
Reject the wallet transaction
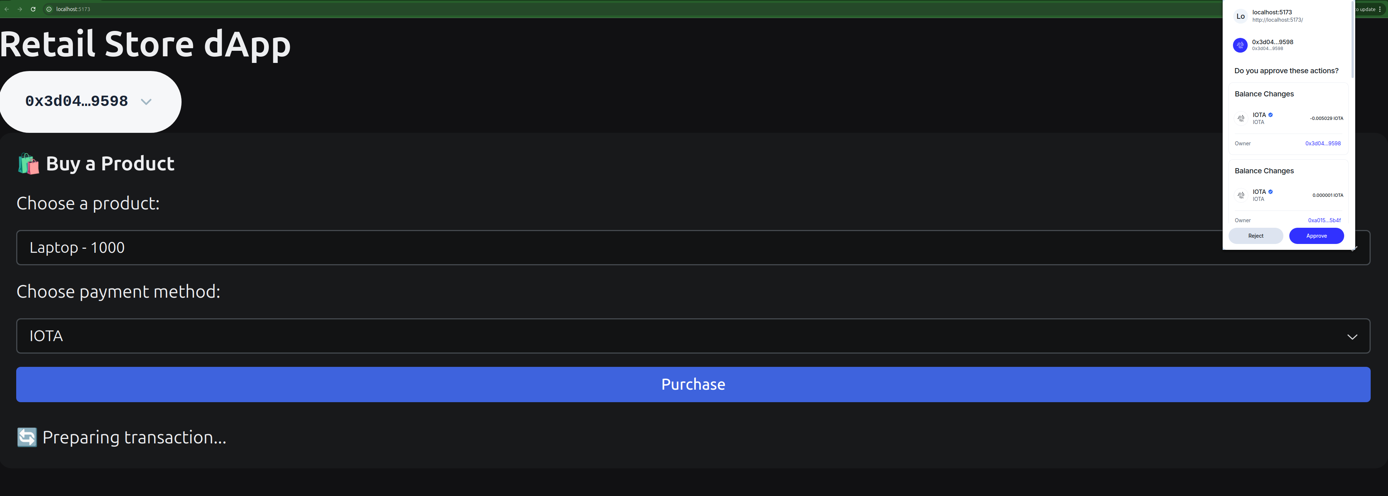[1256, 235]
